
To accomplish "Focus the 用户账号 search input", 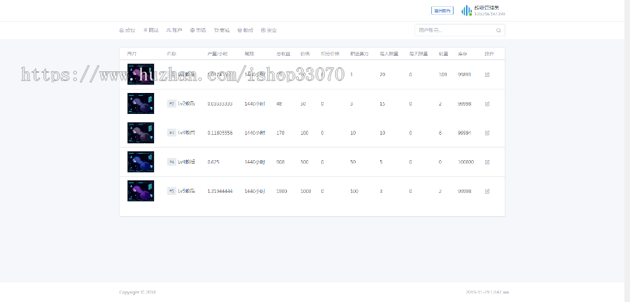I will pos(460,30).
